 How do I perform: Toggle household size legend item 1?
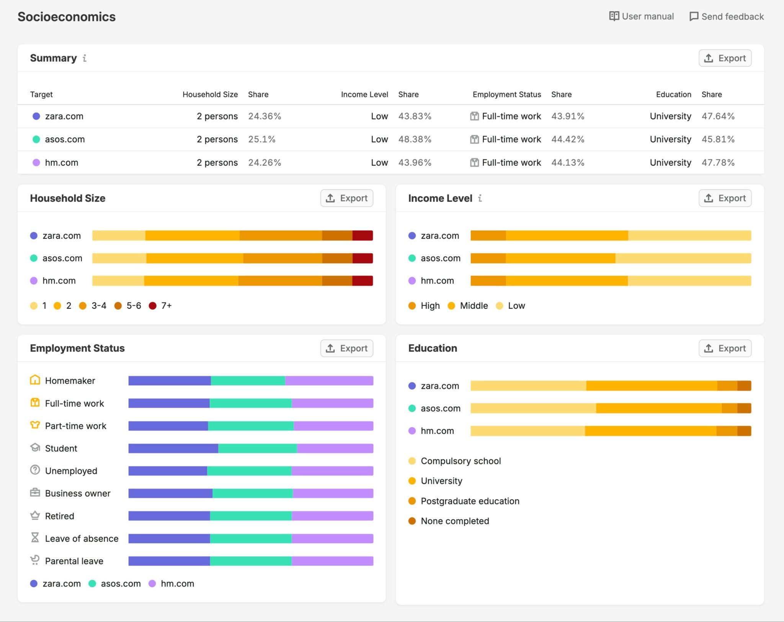pos(38,306)
